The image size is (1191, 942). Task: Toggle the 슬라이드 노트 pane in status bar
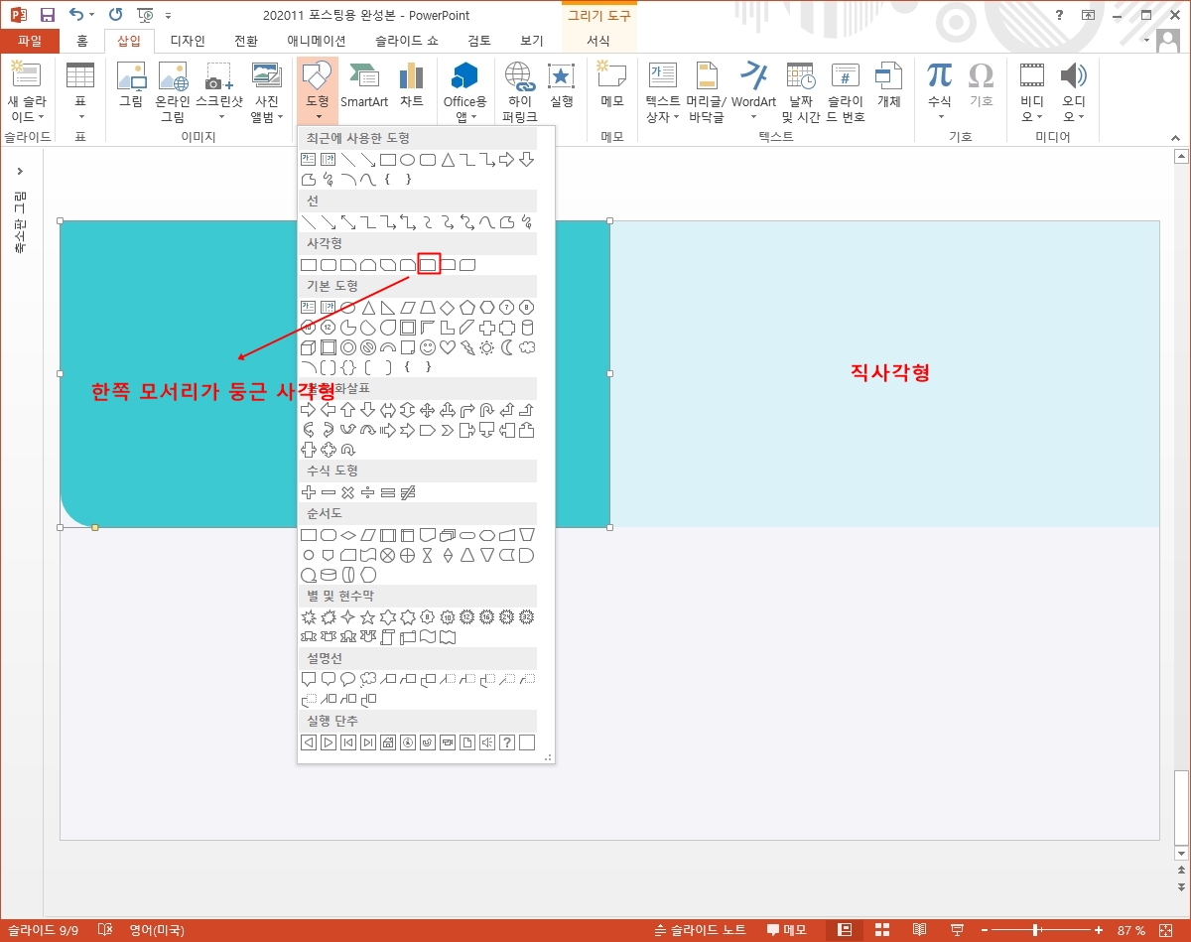click(700, 930)
